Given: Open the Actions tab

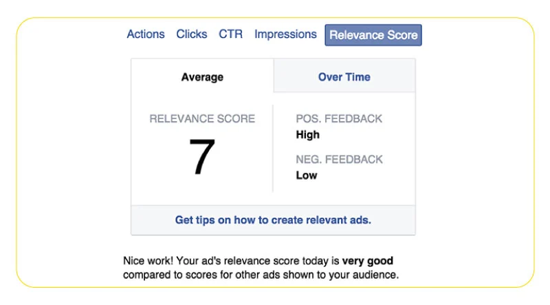Looking at the screenshot, I should point(146,34).
